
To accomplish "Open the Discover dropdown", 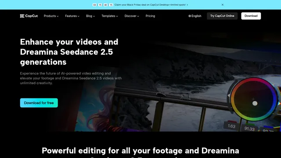I will pos(132,16).
